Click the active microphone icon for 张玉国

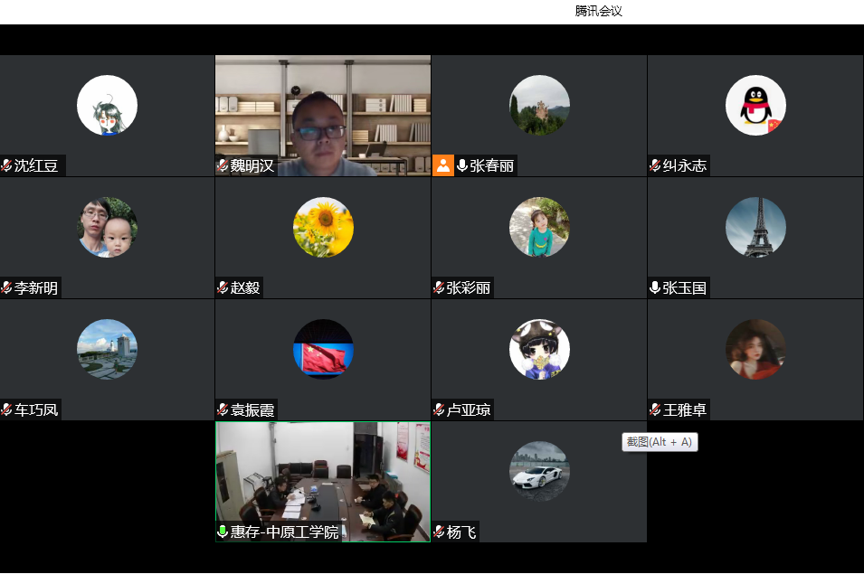655,287
